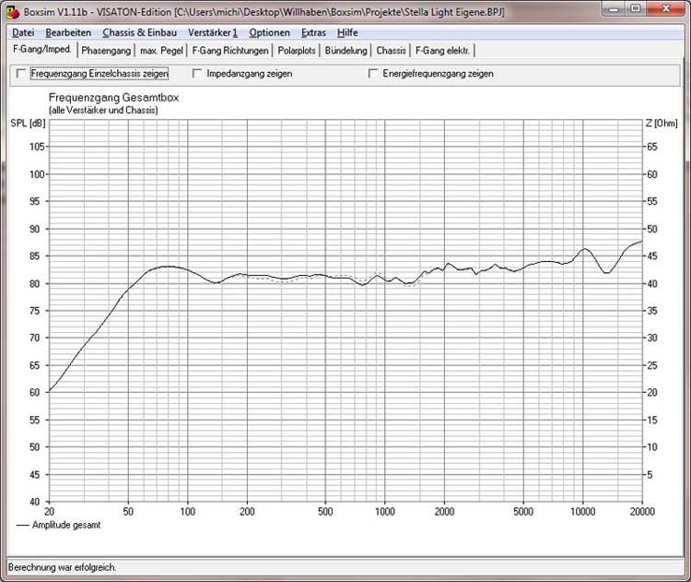Select the Chassis tab

[391, 51]
